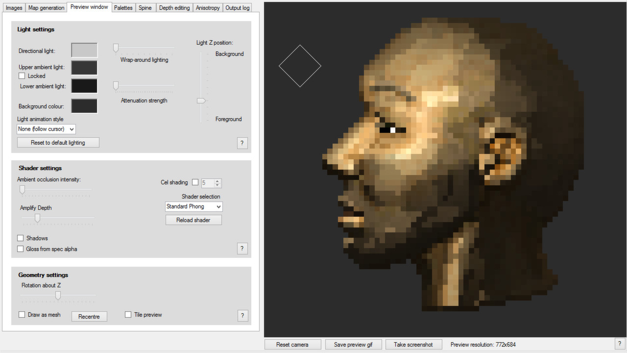
Task: Enable the Shadows checkbox
Action: (x=20, y=238)
